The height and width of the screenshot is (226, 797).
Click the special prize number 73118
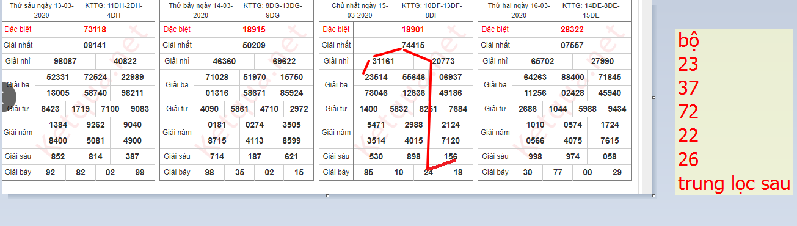95,29
